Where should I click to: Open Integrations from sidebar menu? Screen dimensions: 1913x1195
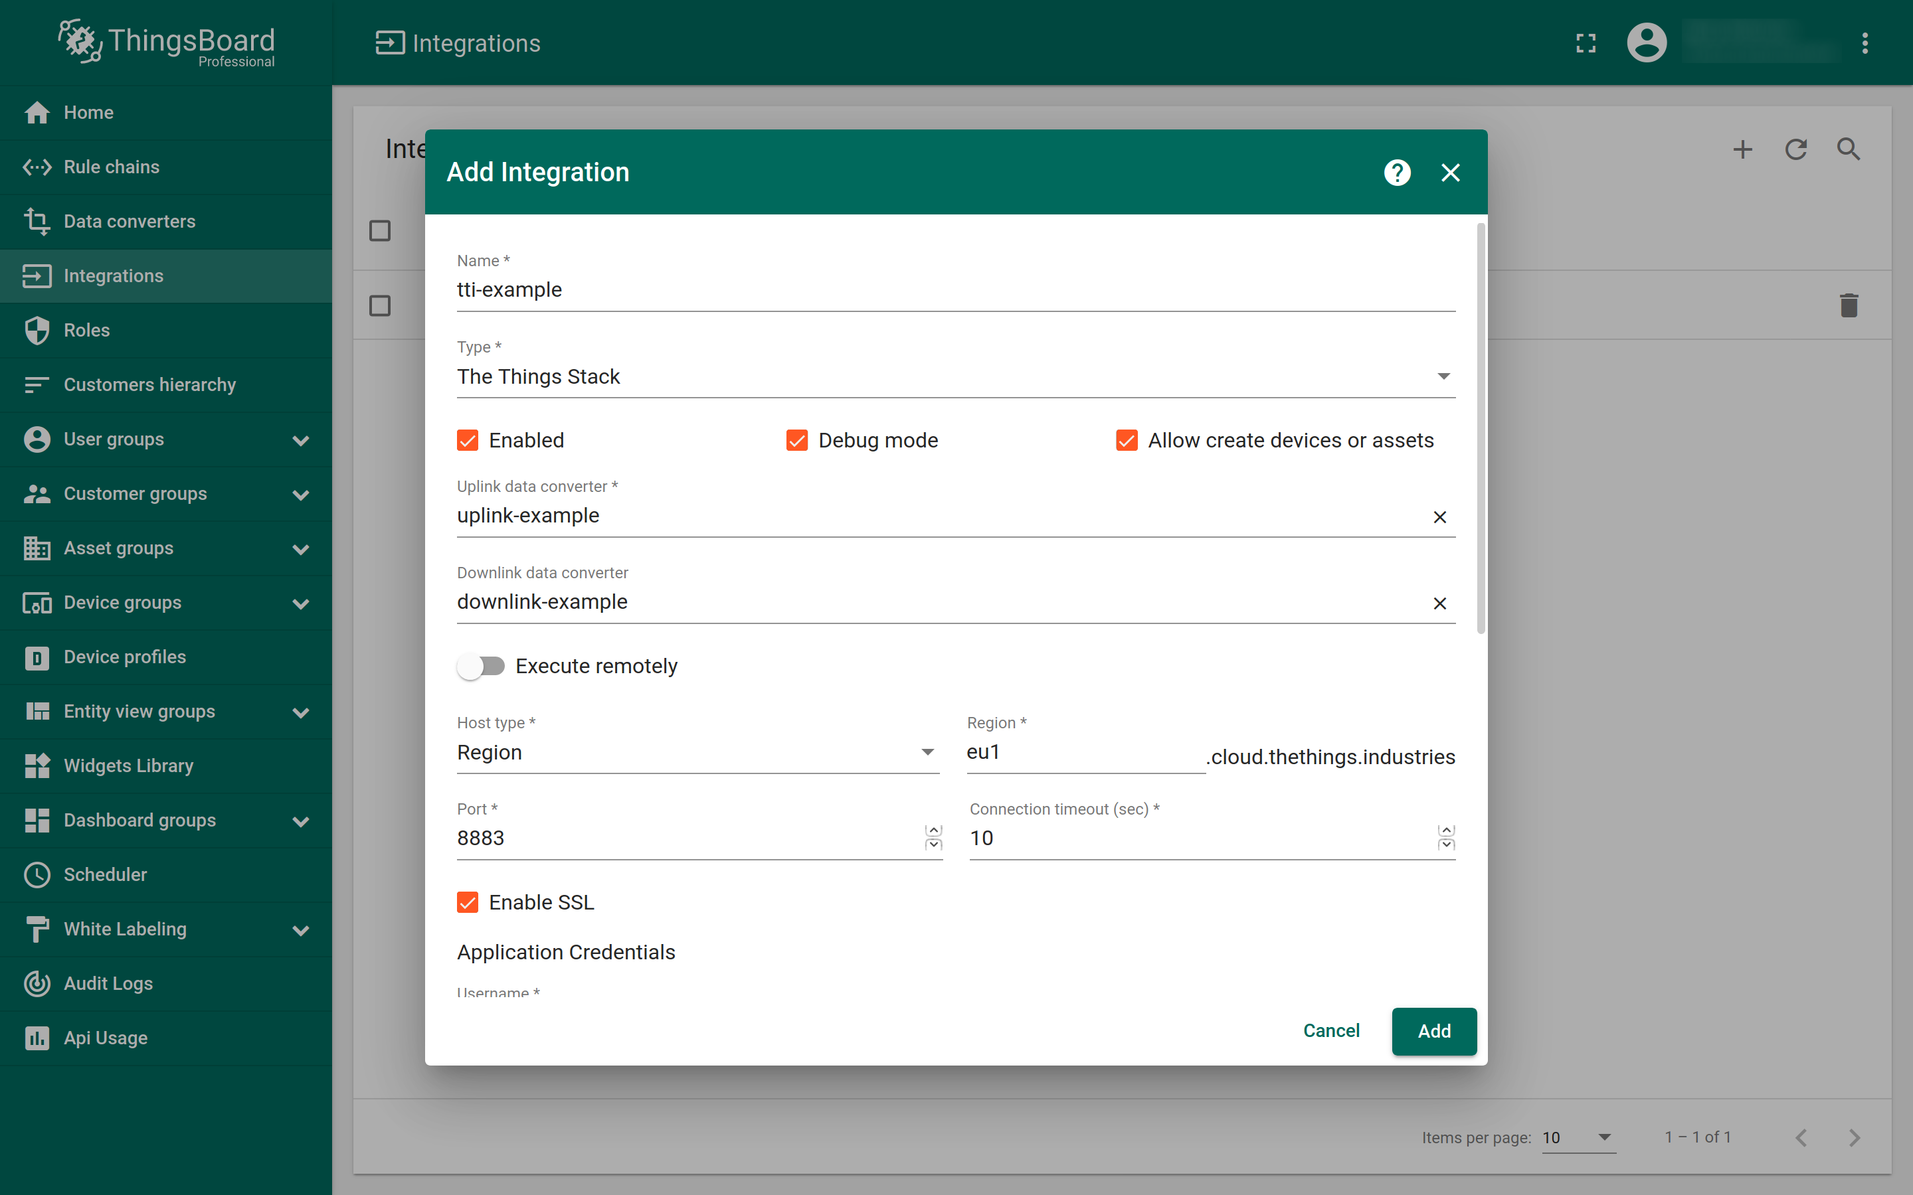[114, 276]
